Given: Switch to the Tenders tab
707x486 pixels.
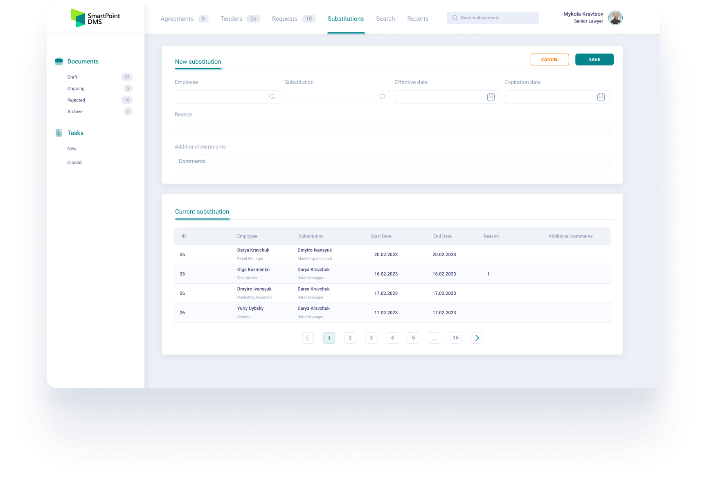Looking at the screenshot, I should [x=231, y=18].
